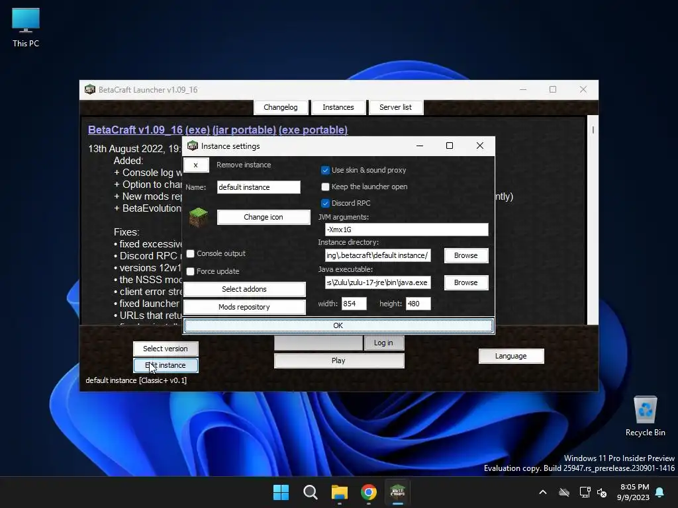Image resolution: width=678 pixels, height=508 pixels.
Task: Open the BetaCraft v1.09_16 (exe) link
Action: click(149, 130)
